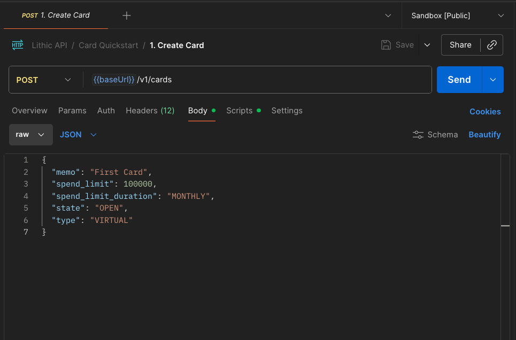Expand the Send options arrow
The image size is (516, 340).
coord(492,80)
